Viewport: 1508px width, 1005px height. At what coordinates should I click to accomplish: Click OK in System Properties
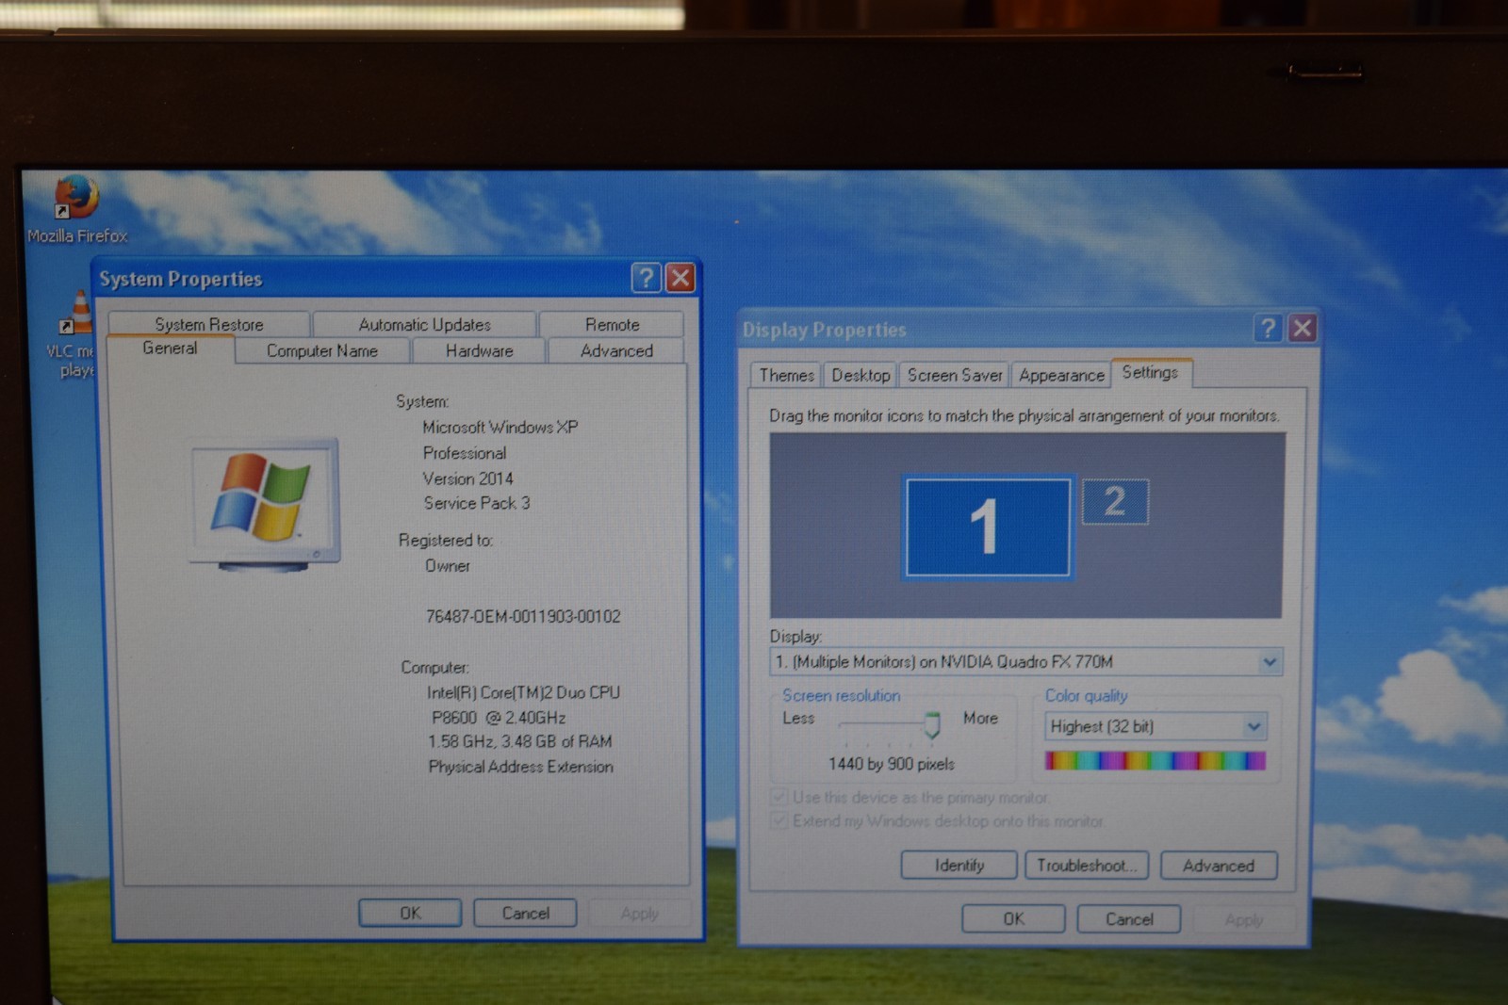pos(410,913)
